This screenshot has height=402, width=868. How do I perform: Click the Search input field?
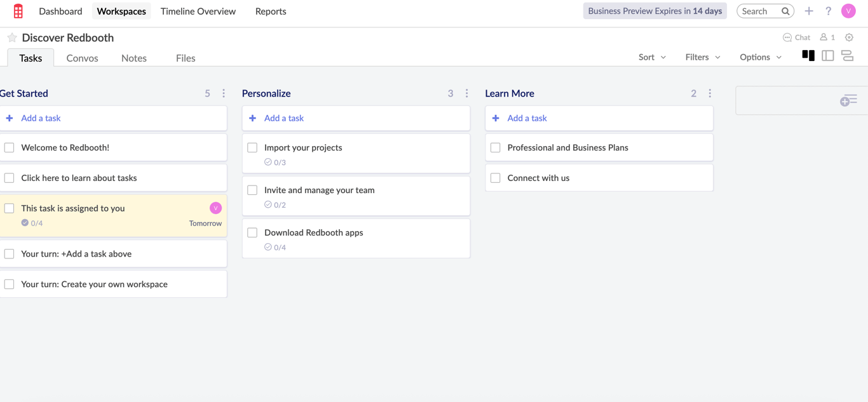759,11
